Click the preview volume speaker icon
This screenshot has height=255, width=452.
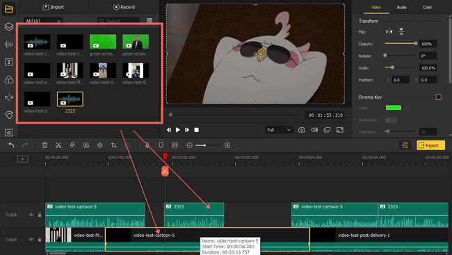click(x=314, y=130)
